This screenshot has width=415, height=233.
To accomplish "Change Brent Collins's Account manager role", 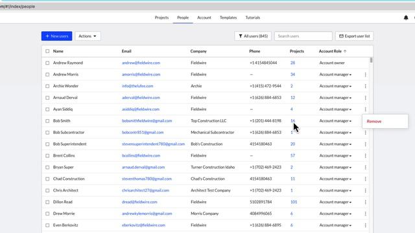I will (x=335, y=155).
